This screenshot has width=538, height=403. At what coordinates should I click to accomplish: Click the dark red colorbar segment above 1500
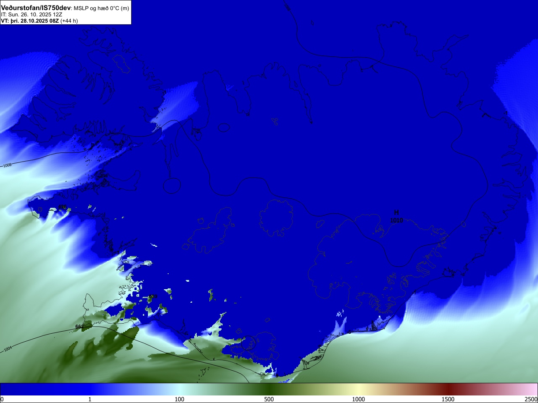(448, 389)
